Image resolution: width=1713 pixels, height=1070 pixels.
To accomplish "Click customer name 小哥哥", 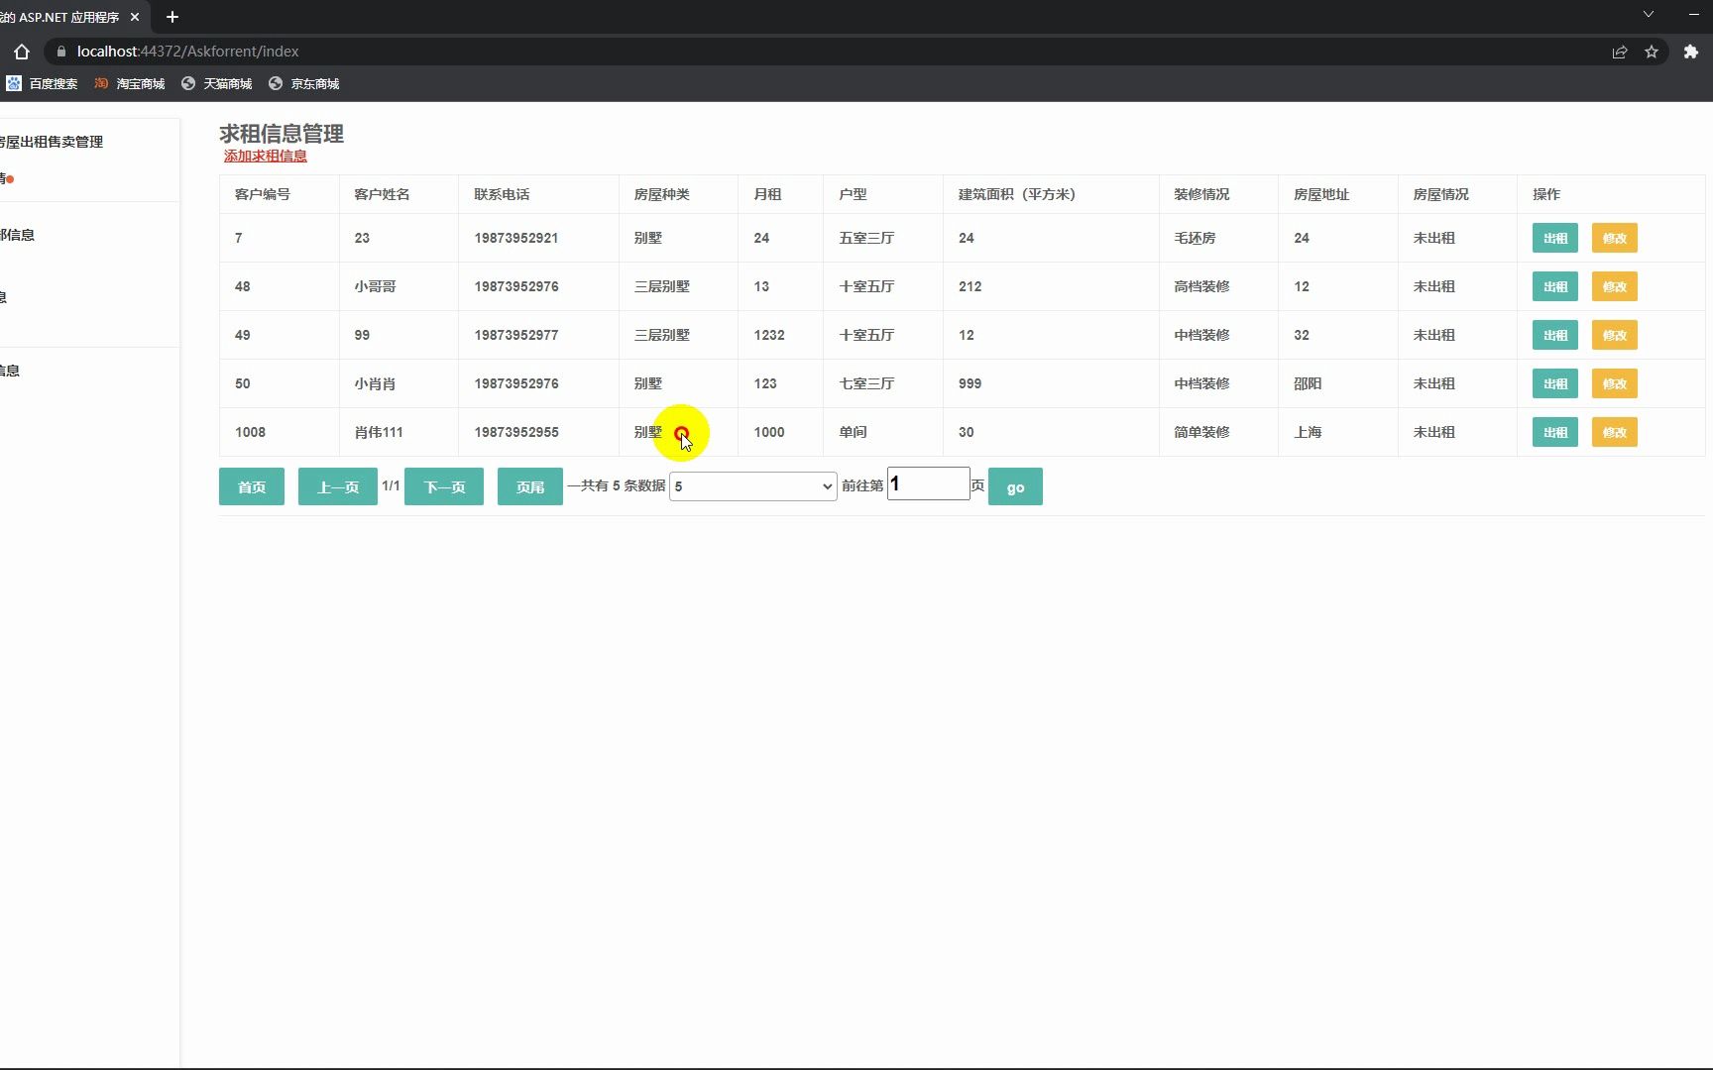I will pos(375,286).
